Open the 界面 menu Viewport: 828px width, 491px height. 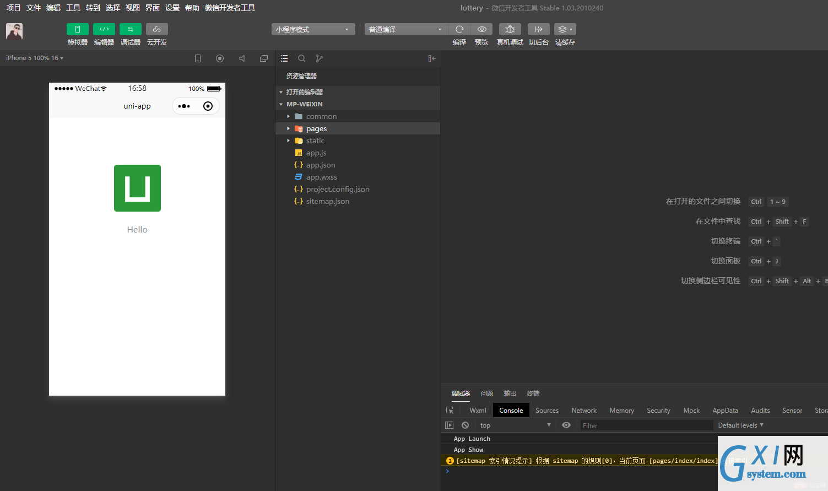(x=153, y=8)
